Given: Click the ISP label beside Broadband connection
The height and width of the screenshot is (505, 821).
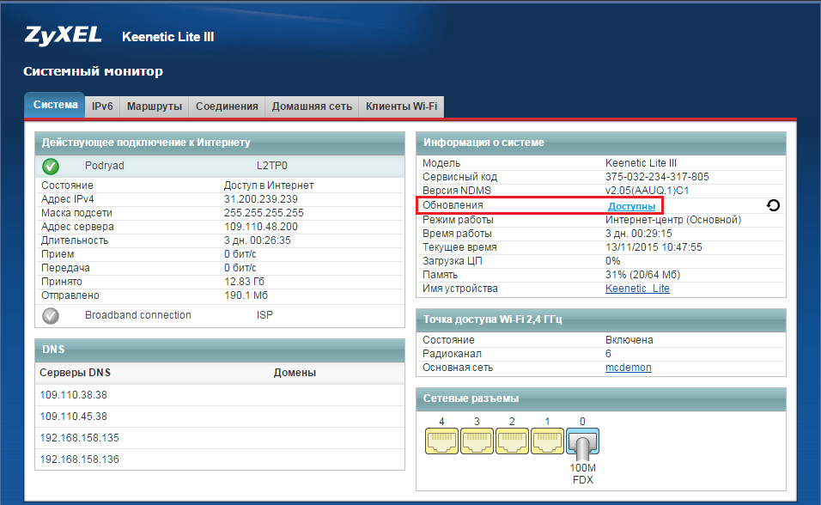Looking at the screenshot, I should [x=265, y=315].
